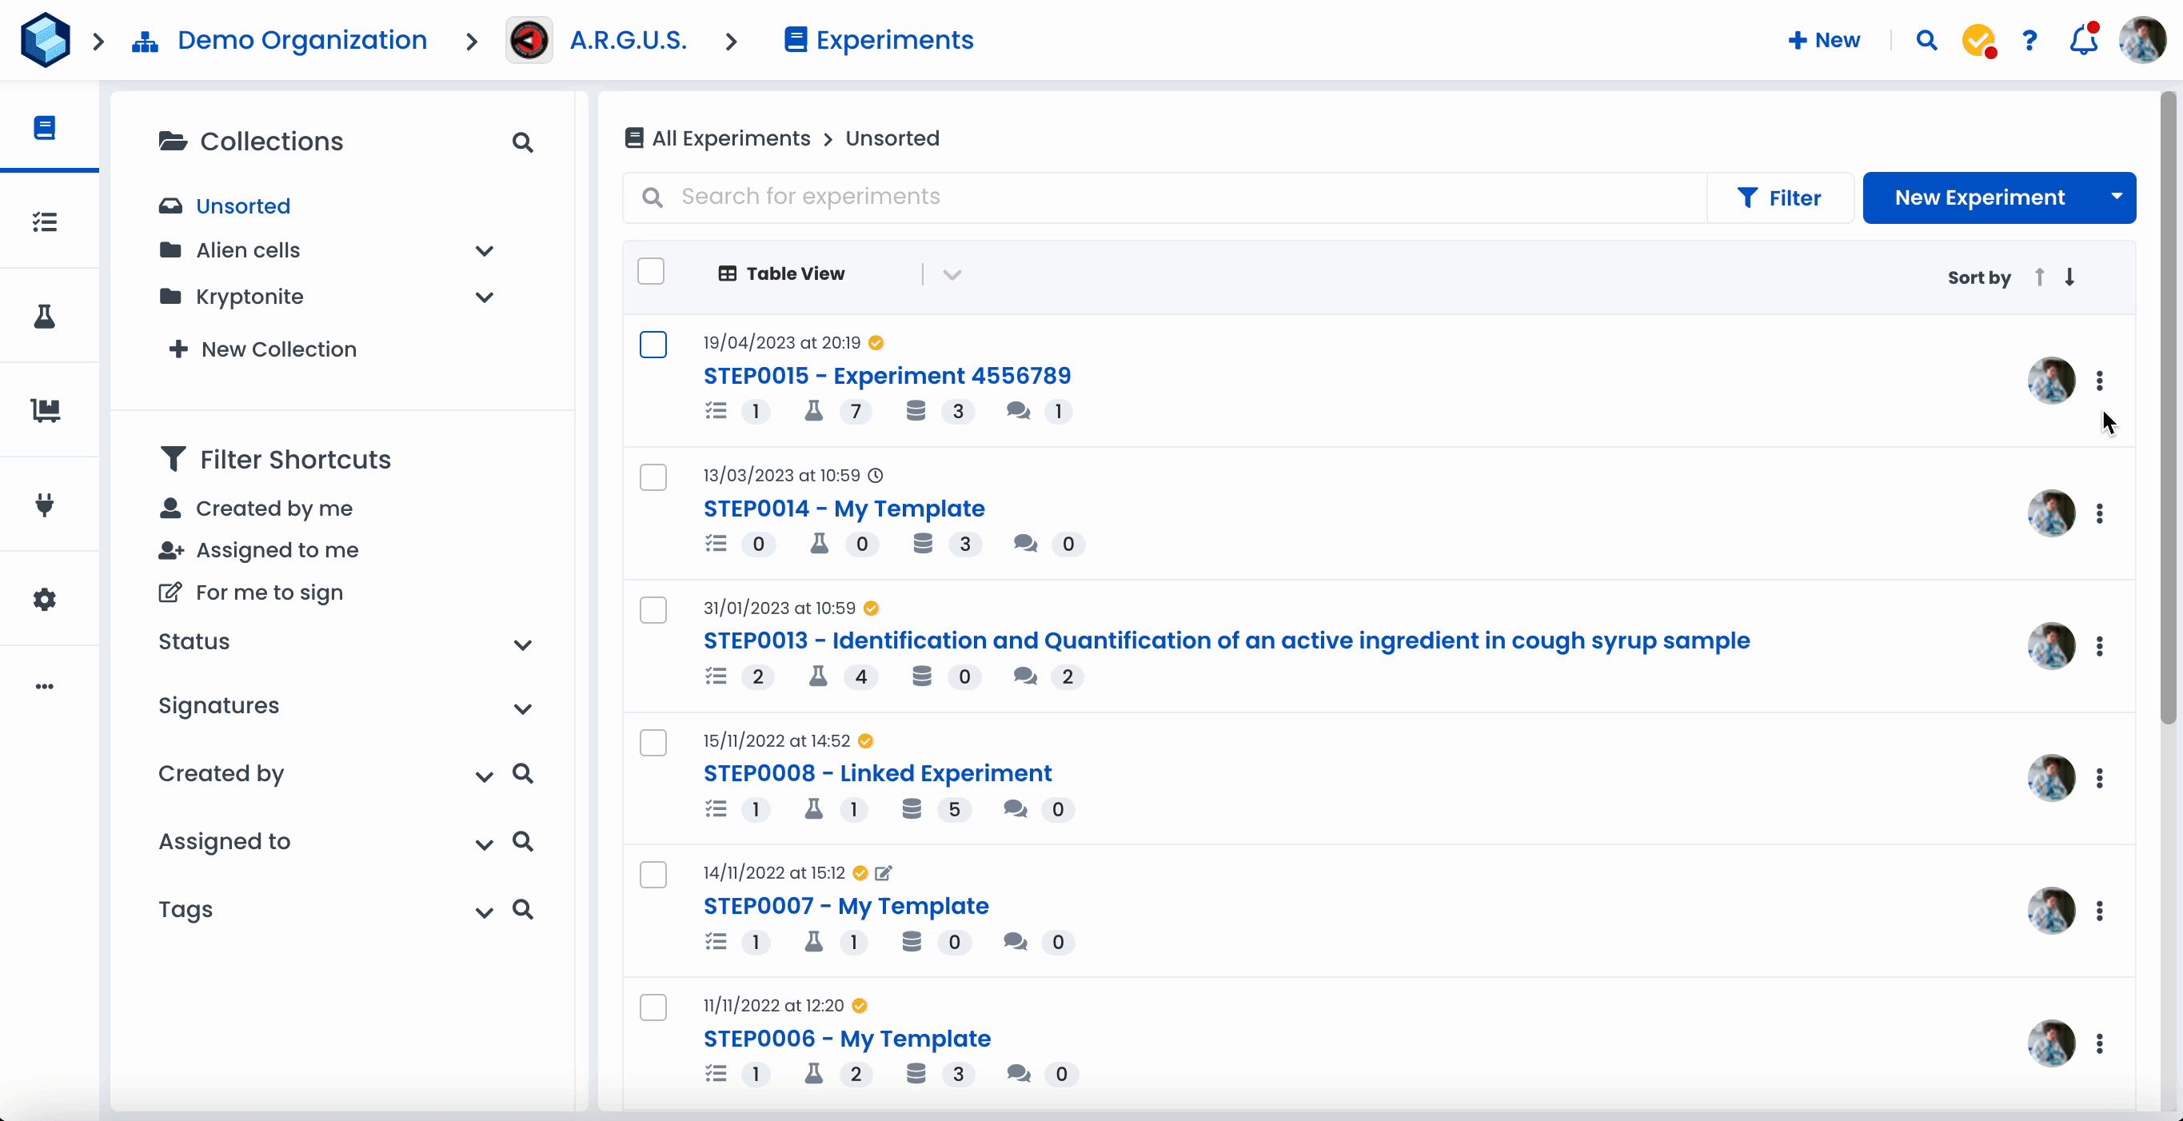Click the Filter button
The height and width of the screenshot is (1121, 2183).
pyautogui.click(x=1778, y=197)
